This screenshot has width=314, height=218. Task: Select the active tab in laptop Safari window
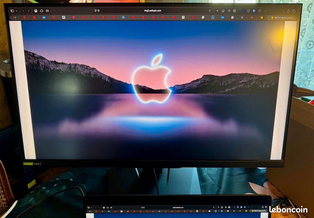click(259, 211)
